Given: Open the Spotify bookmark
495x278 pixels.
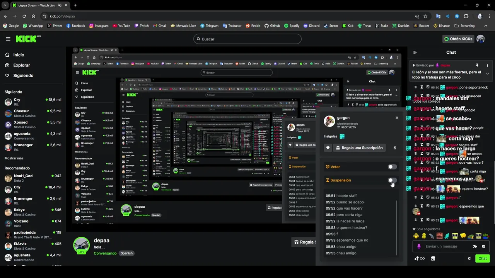Looking at the screenshot, I should [292, 26].
